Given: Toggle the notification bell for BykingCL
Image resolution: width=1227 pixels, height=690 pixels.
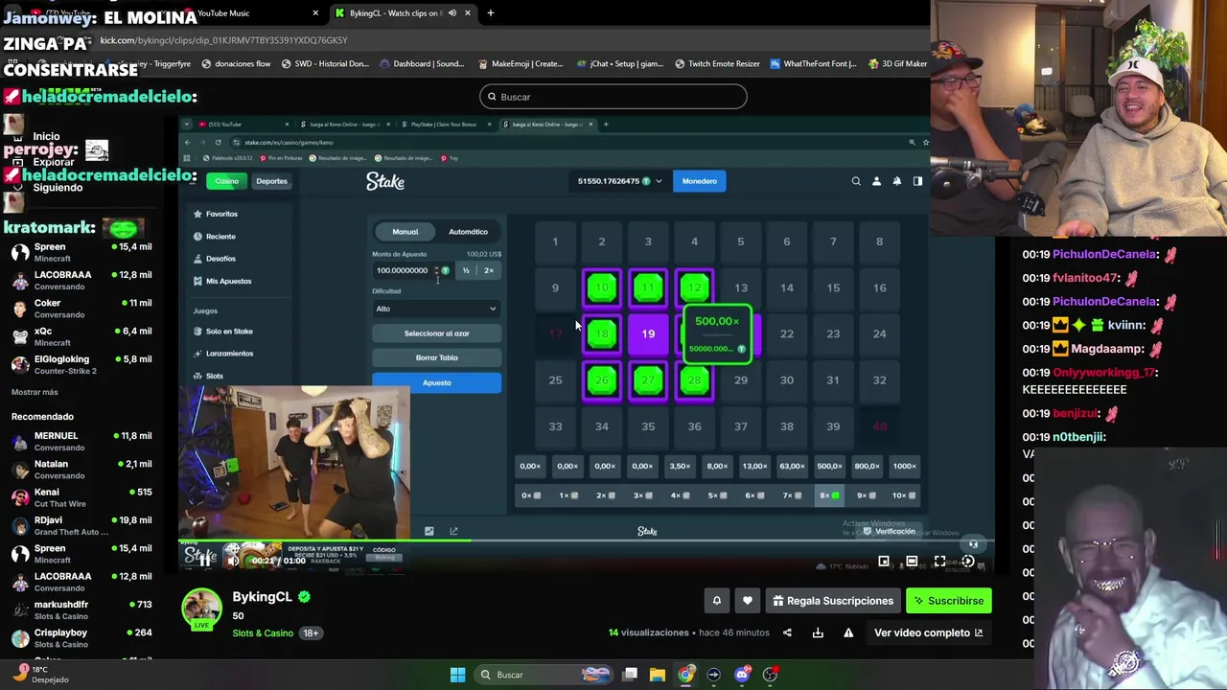Looking at the screenshot, I should (x=716, y=601).
